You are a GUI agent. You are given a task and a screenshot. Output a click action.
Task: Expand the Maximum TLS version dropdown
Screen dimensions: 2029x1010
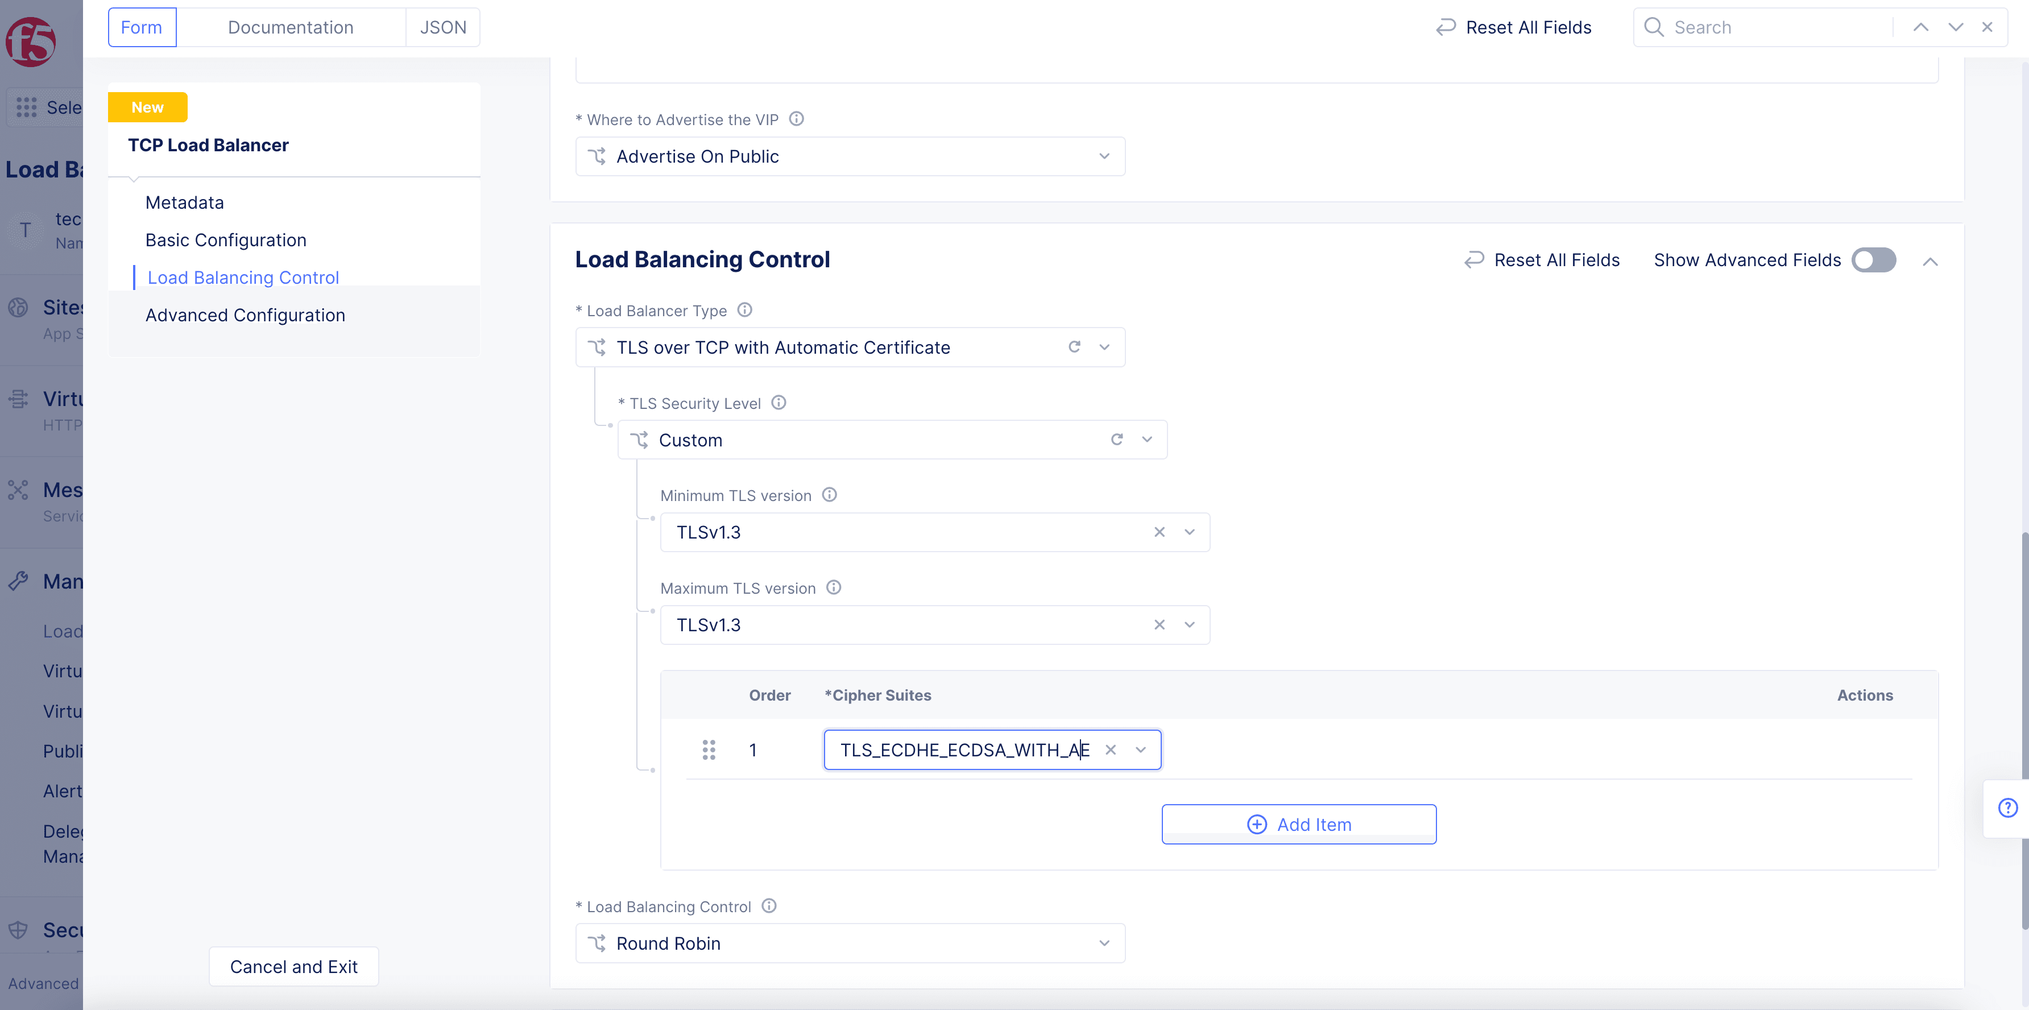(x=1189, y=625)
